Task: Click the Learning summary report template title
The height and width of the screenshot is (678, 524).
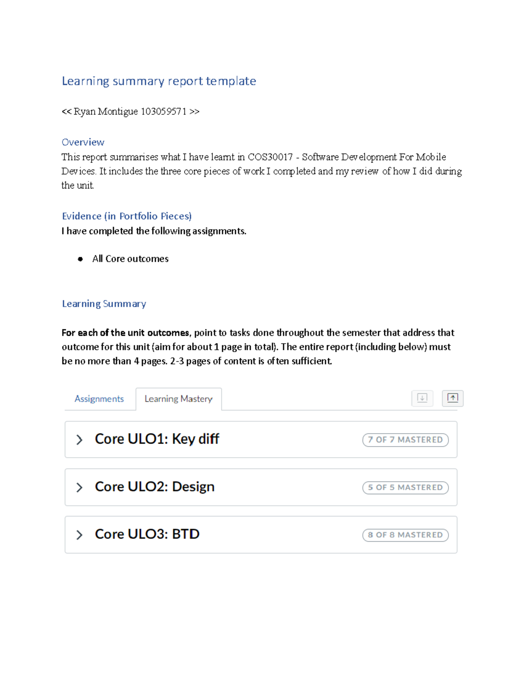Action: click(159, 81)
